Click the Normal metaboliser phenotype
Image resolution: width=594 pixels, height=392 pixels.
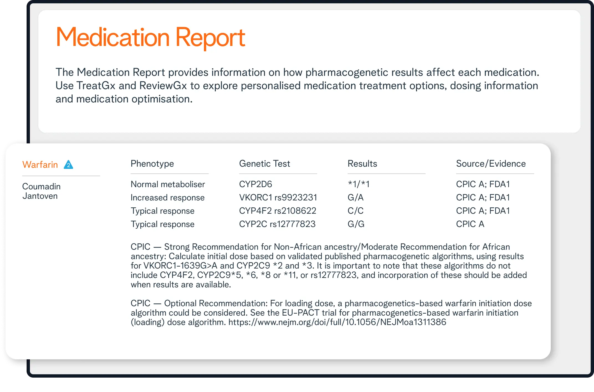coord(168,184)
